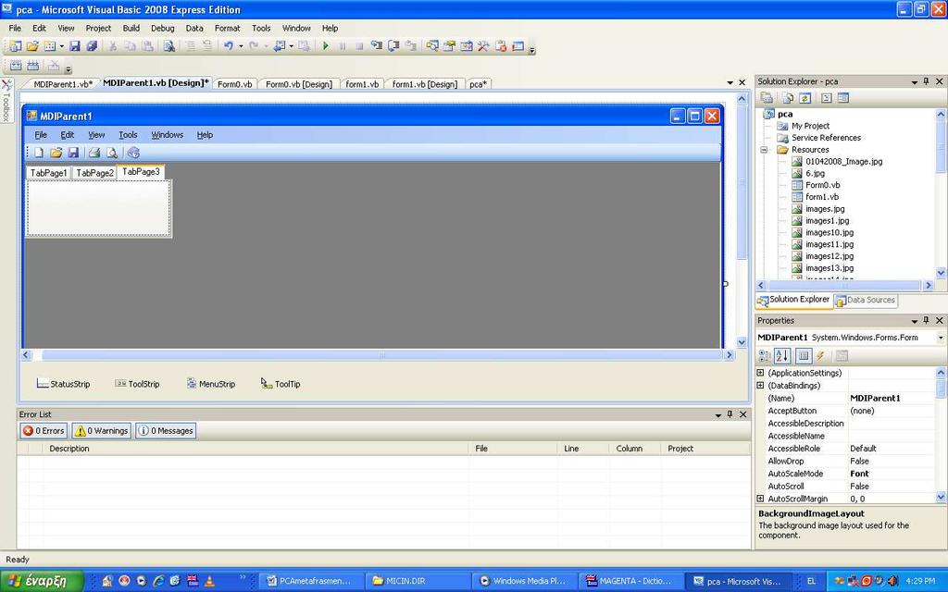Open the Build menu

131,28
